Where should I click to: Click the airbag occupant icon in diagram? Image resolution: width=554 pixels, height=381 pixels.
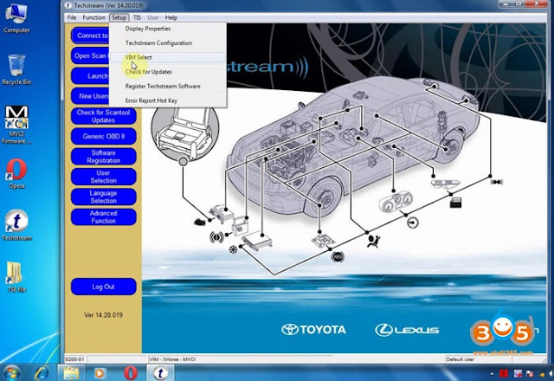[x=373, y=242]
